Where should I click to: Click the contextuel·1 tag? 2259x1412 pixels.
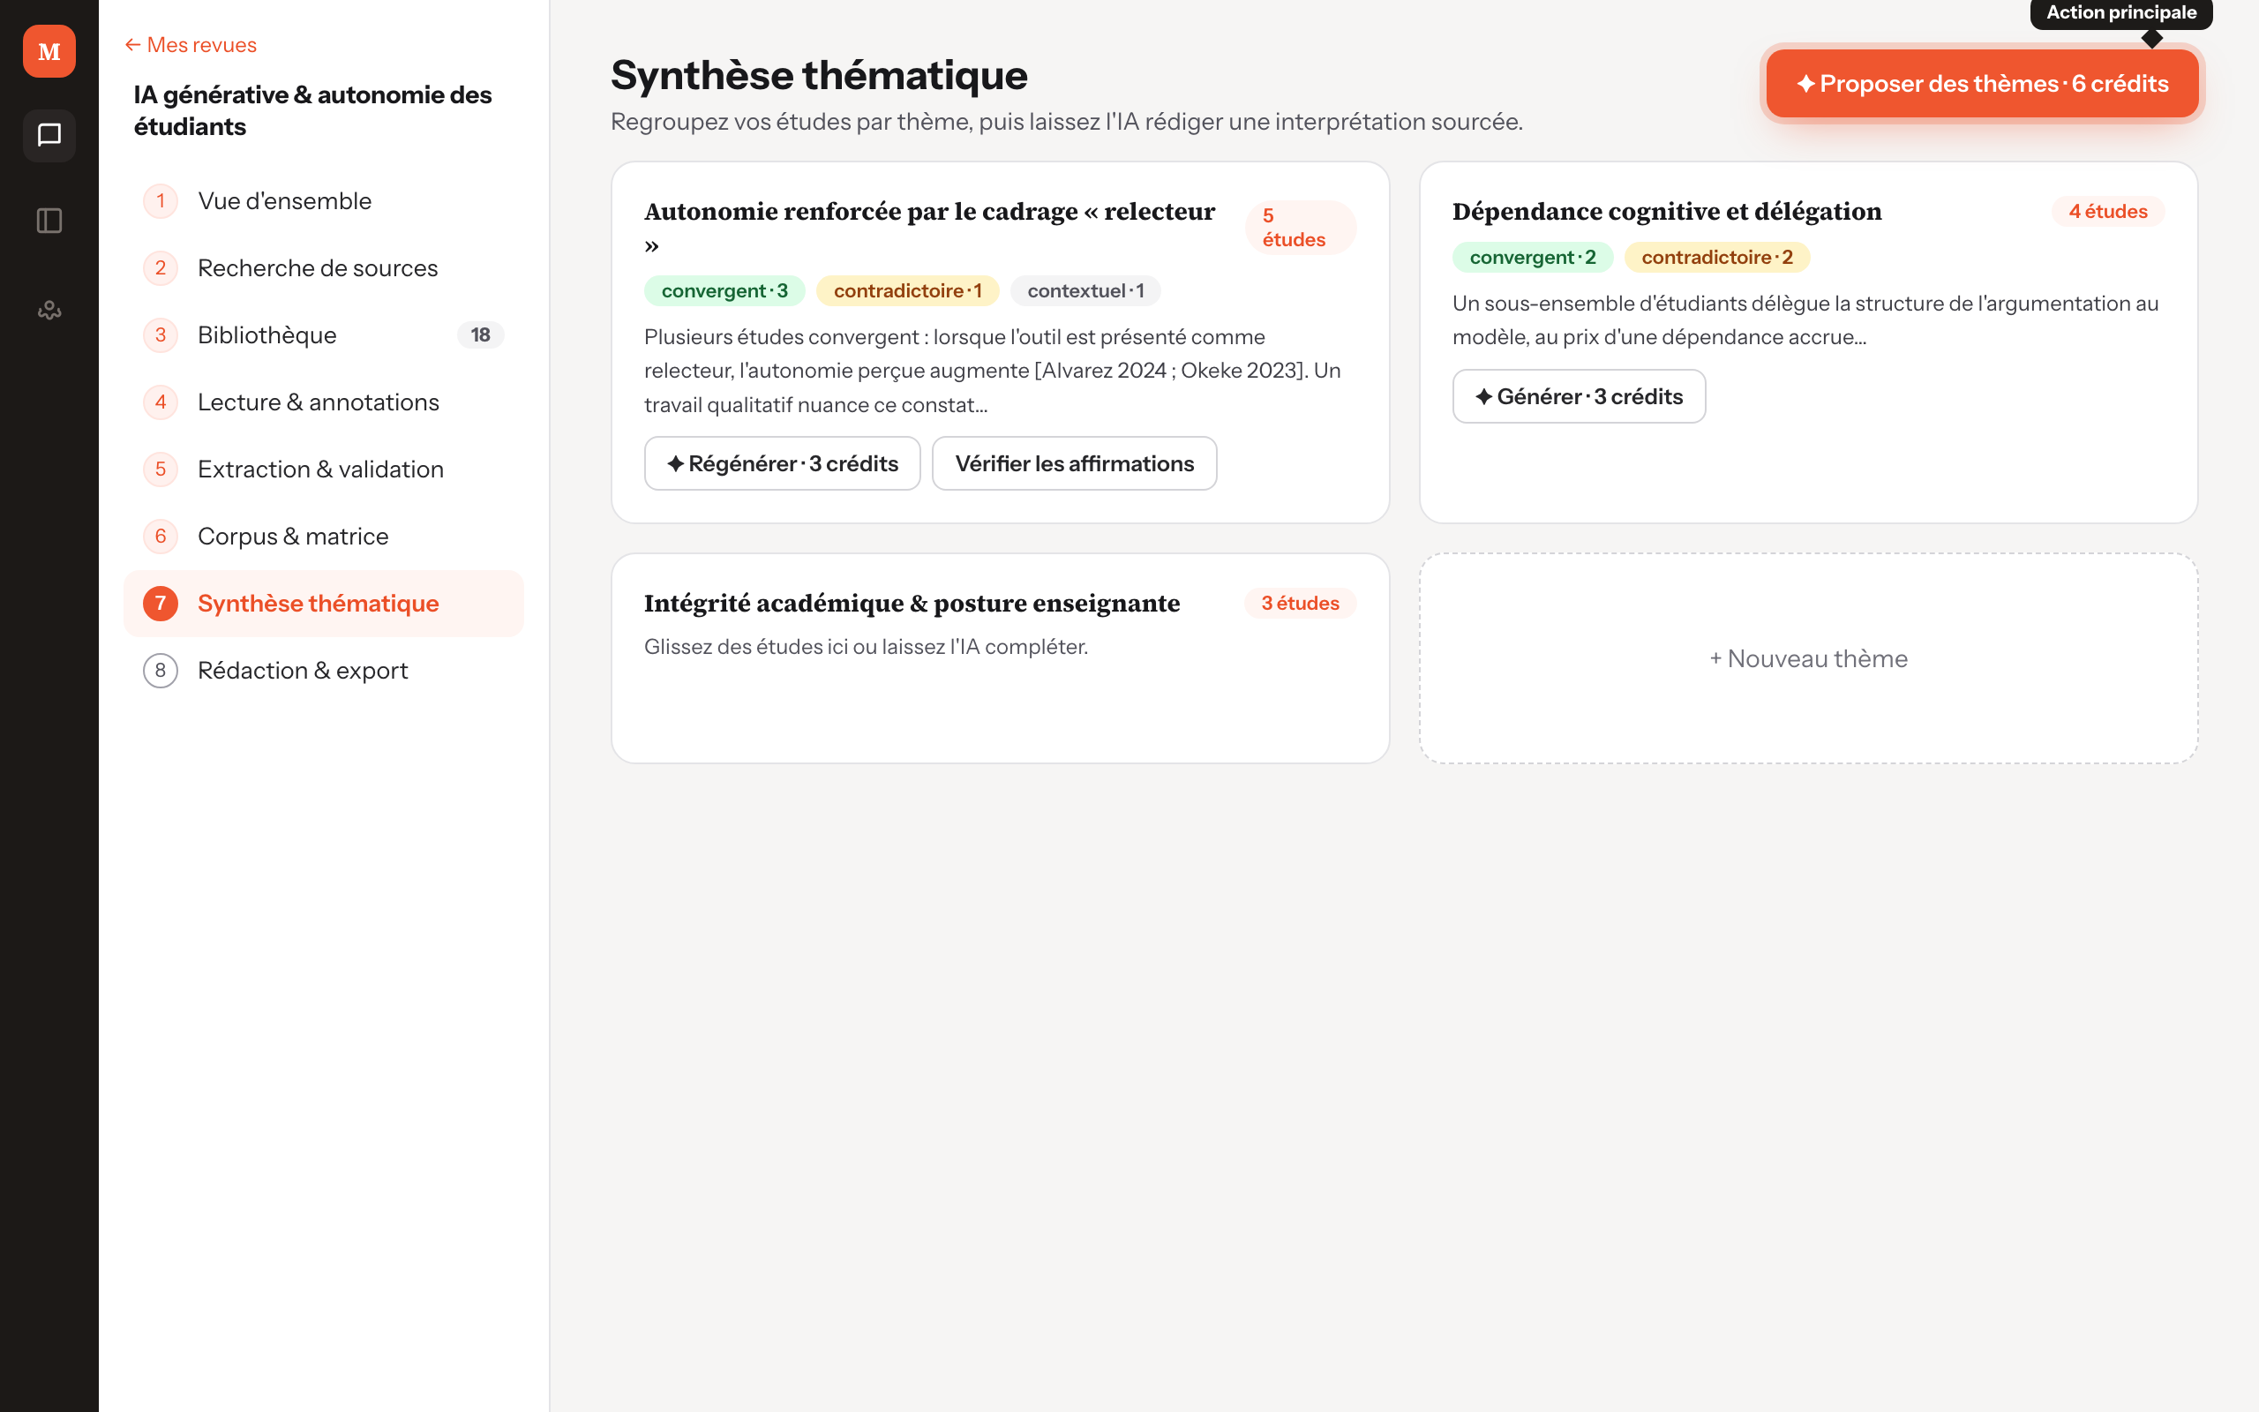[x=1085, y=291]
